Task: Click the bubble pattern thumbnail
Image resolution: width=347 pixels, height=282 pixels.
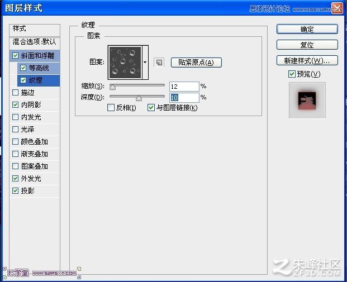Action: coord(125,63)
